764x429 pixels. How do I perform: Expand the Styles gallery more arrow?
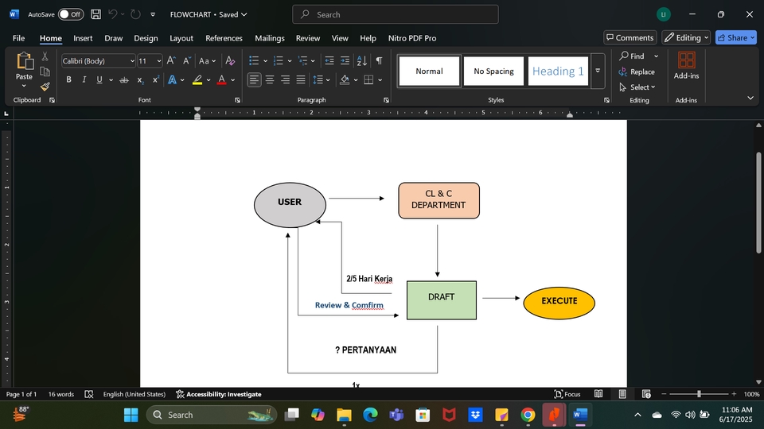pos(598,71)
